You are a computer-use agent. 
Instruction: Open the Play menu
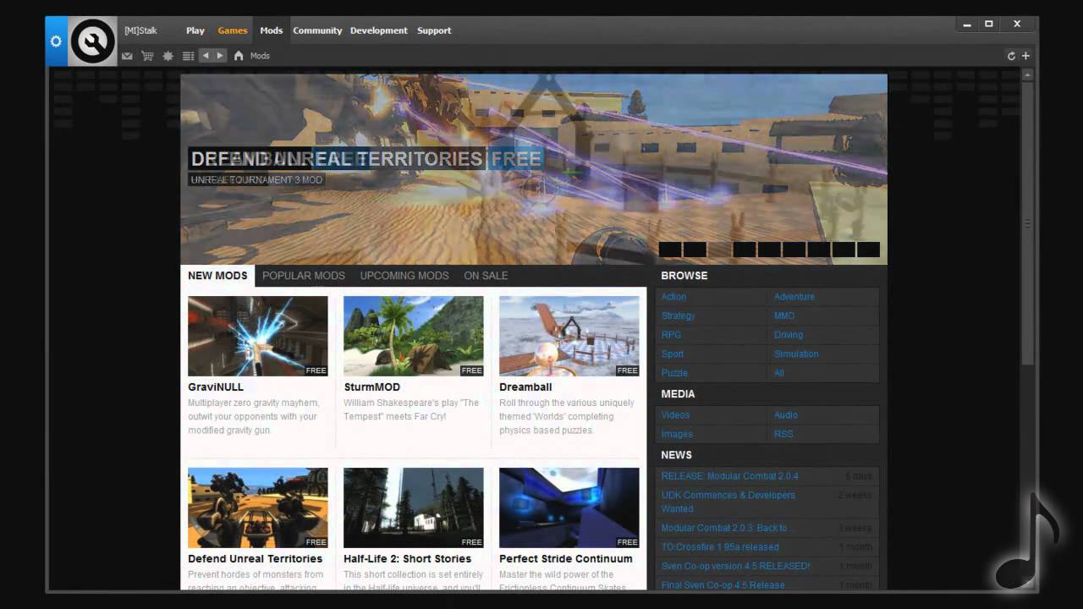click(195, 30)
